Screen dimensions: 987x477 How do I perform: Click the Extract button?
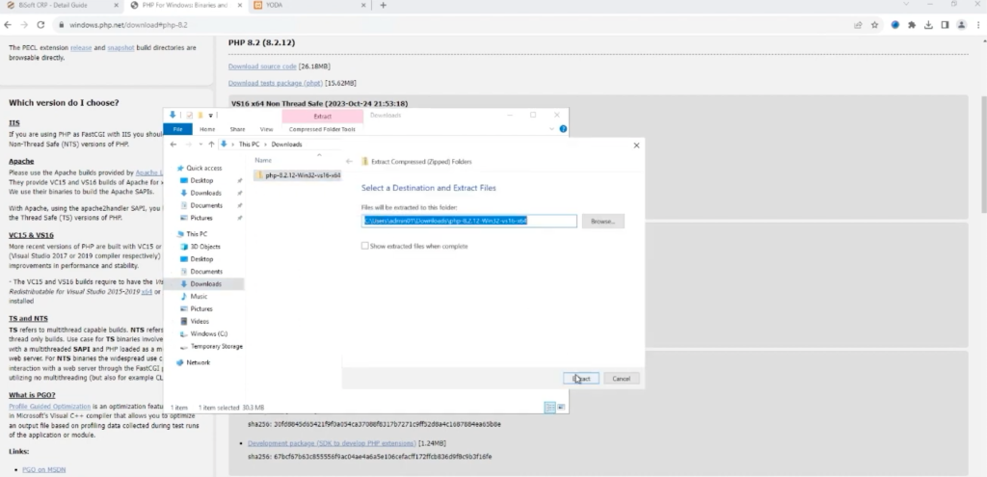[581, 378]
